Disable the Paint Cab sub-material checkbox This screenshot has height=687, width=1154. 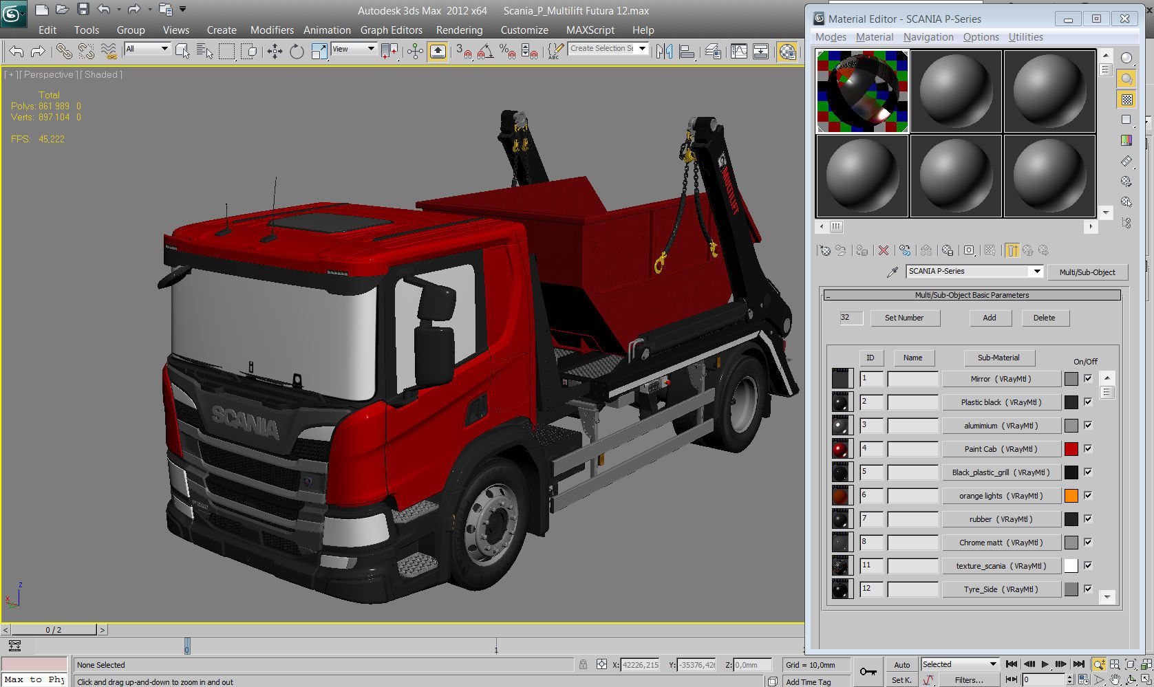point(1088,448)
